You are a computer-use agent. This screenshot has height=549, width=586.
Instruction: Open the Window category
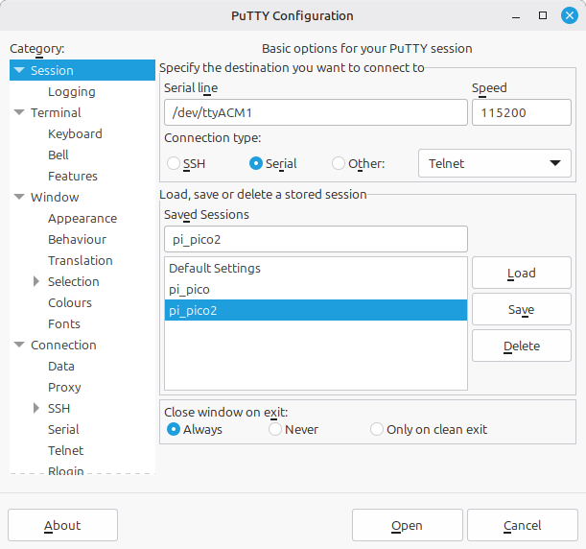(x=55, y=197)
